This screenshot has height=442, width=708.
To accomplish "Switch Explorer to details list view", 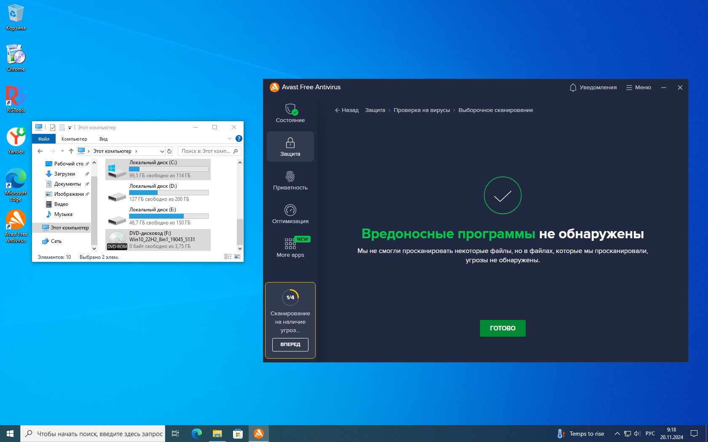I will (x=228, y=257).
